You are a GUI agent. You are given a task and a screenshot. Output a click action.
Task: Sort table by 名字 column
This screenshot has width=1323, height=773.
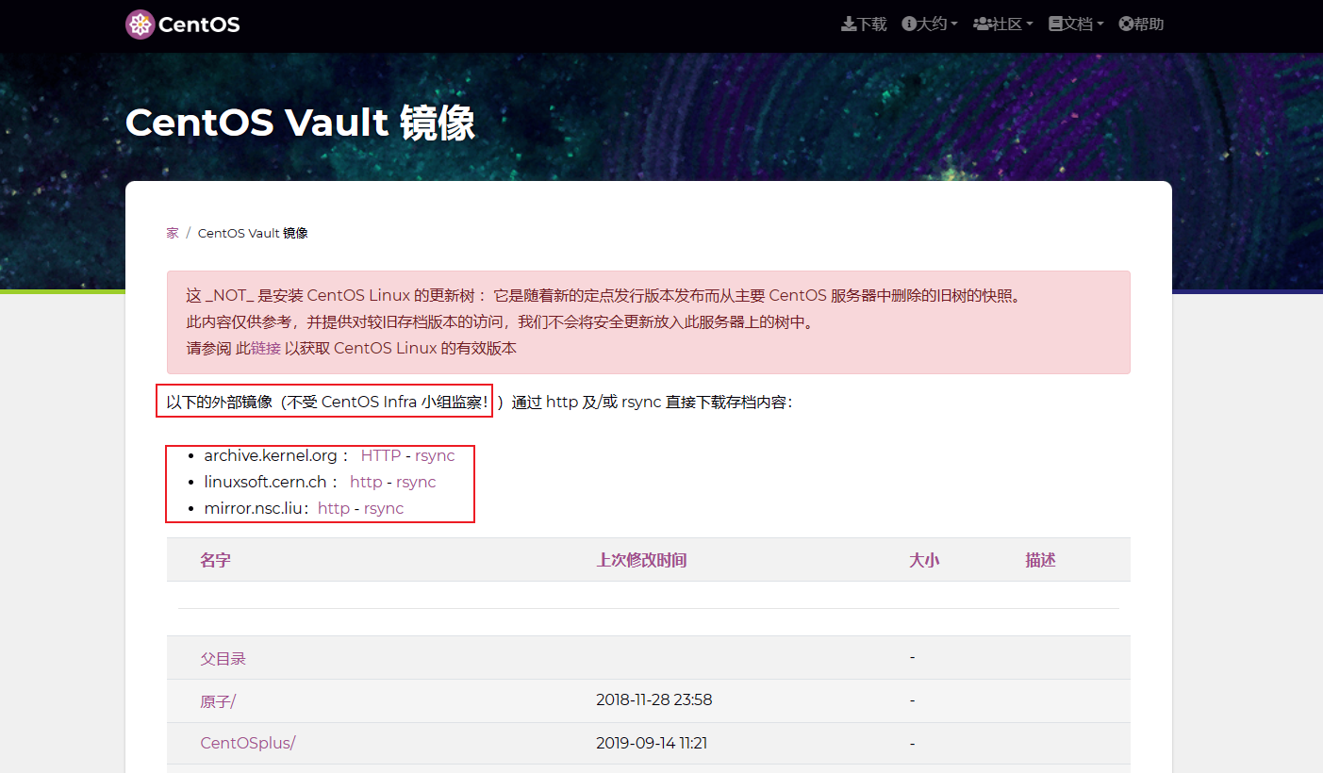pos(215,560)
